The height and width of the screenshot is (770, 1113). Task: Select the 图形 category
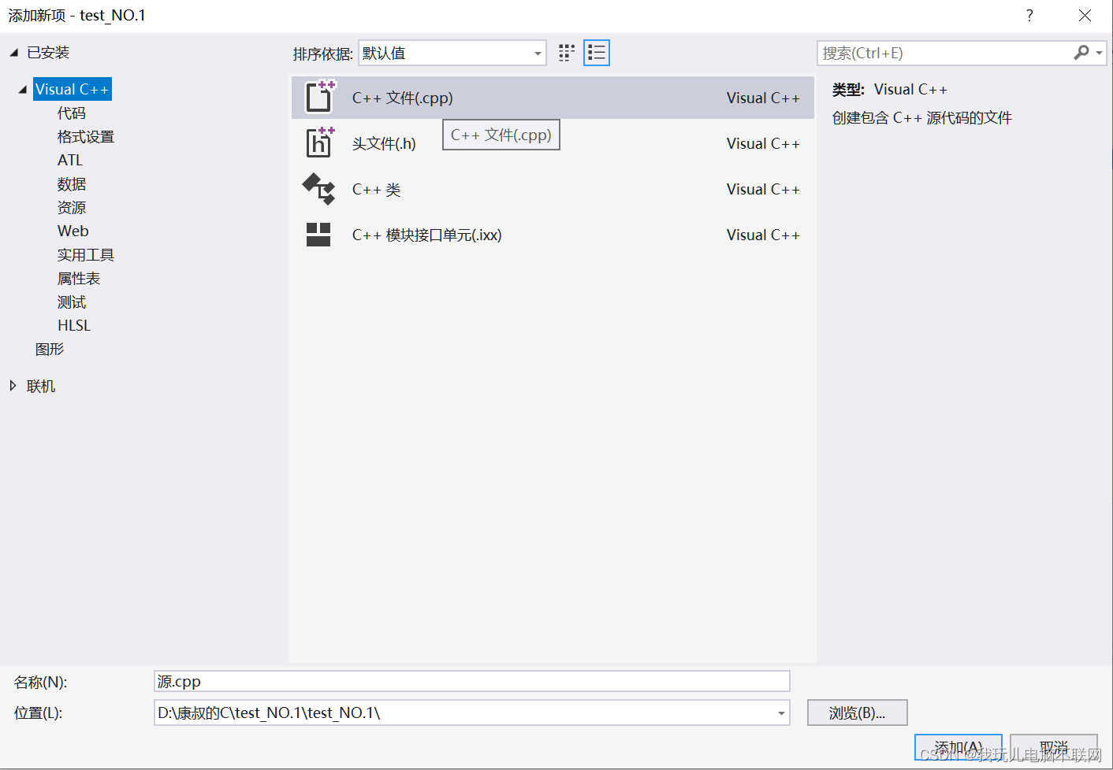point(50,349)
